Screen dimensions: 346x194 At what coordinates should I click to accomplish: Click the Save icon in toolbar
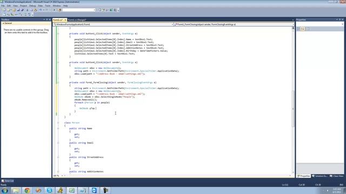pyautogui.click(x=18, y=10)
